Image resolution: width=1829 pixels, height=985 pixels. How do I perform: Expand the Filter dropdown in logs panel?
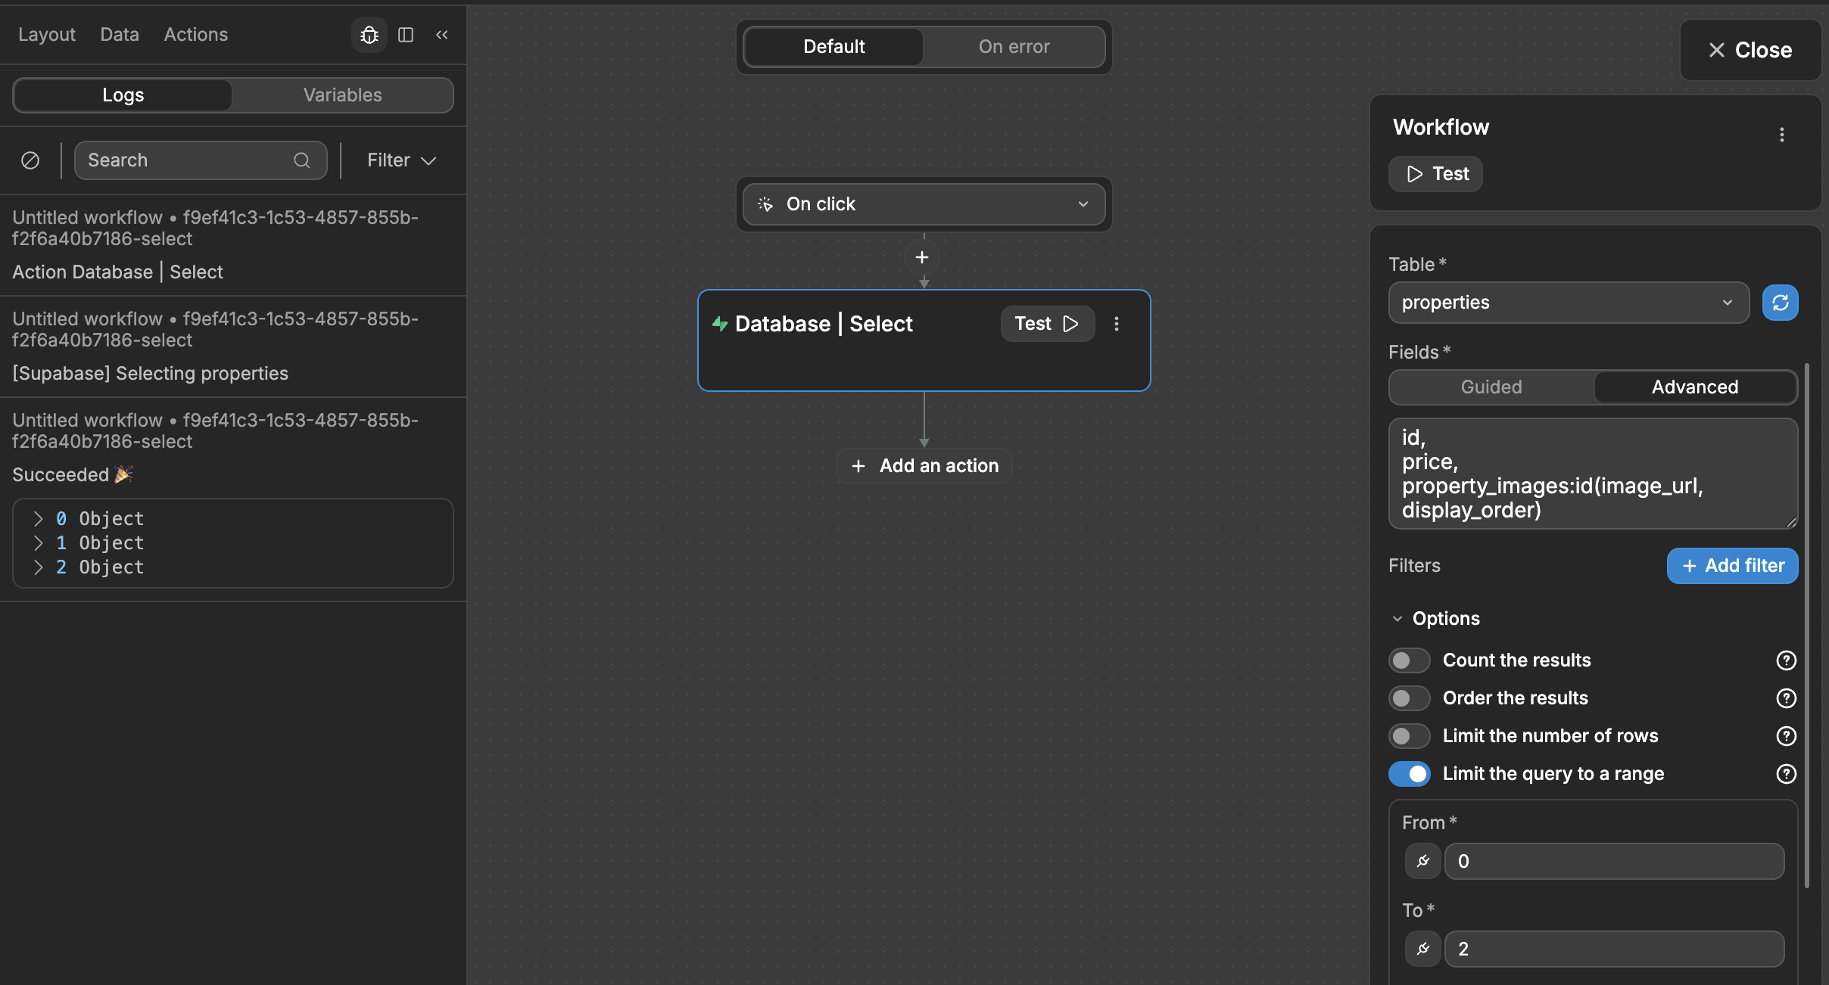pos(400,159)
